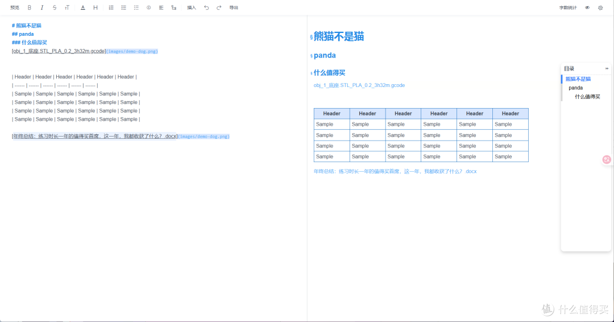This screenshot has height=322, width=614.
Task: Open the 插入 insert menu
Action: [192, 7]
